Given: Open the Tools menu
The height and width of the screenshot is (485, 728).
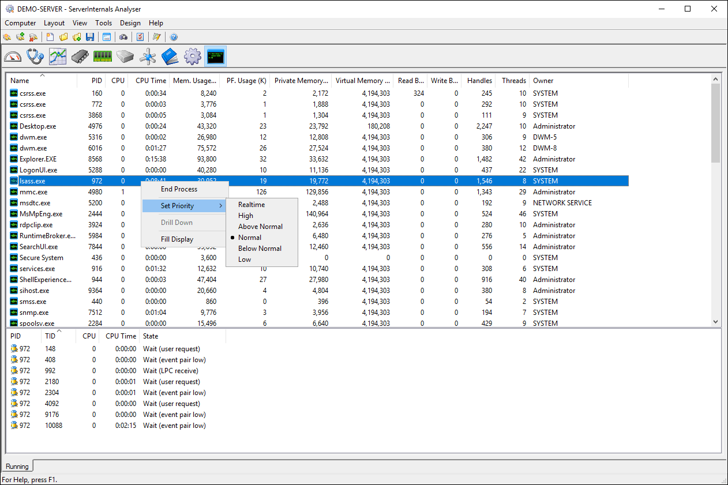Looking at the screenshot, I should (104, 23).
